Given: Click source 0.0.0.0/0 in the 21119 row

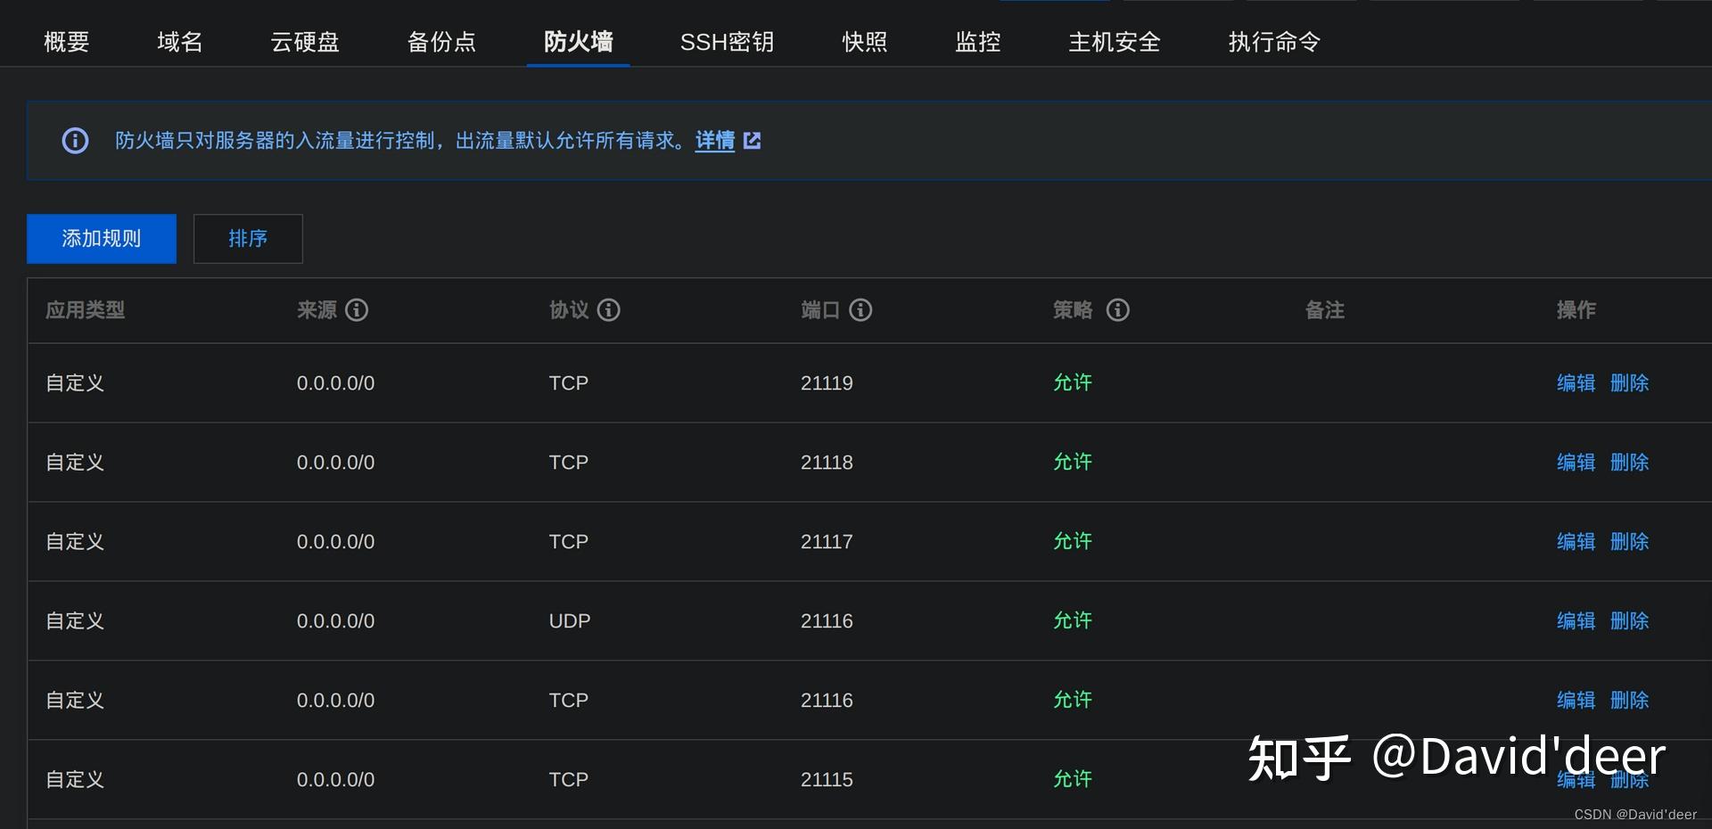Looking at the screenshot, I should point(335,383).
